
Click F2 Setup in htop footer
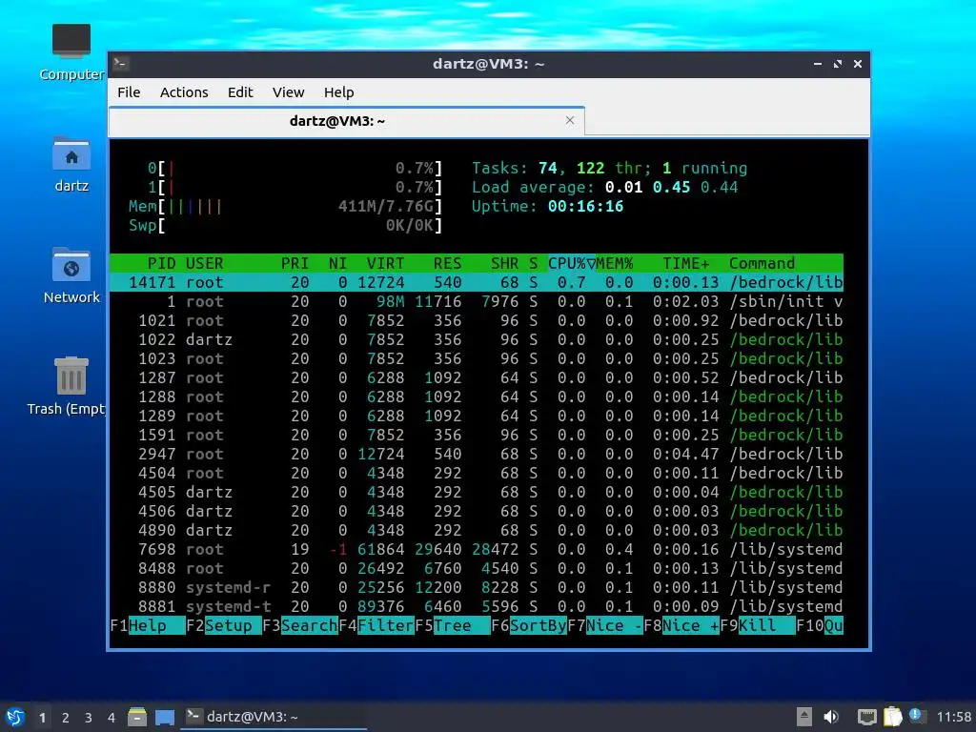[x=223, y=625]
